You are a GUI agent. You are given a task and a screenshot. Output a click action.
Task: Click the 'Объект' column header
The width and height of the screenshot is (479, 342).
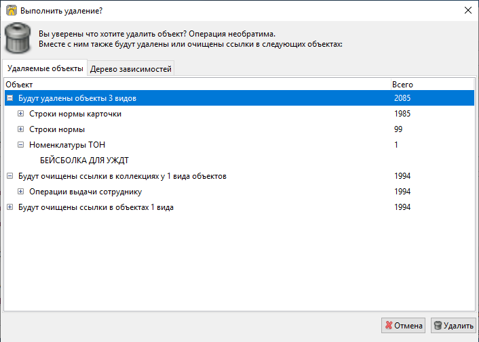tap(197, 85)
